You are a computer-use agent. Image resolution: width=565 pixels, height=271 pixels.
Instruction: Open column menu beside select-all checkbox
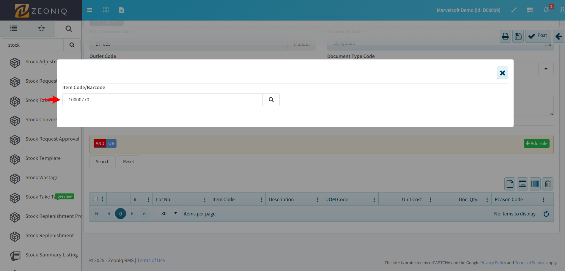(102, 199)
